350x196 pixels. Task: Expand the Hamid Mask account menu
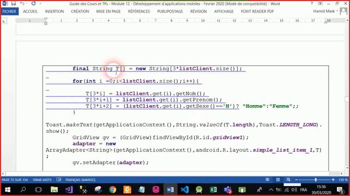pyautogui.click(x=325, y=11)
